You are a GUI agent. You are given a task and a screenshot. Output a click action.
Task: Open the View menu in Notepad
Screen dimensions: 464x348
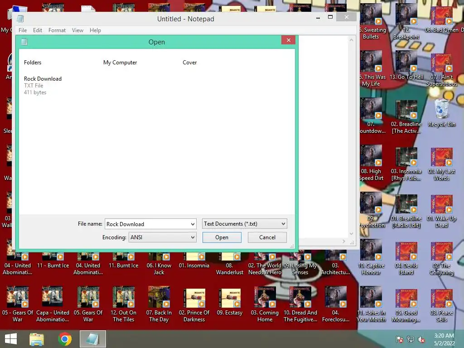77,30
